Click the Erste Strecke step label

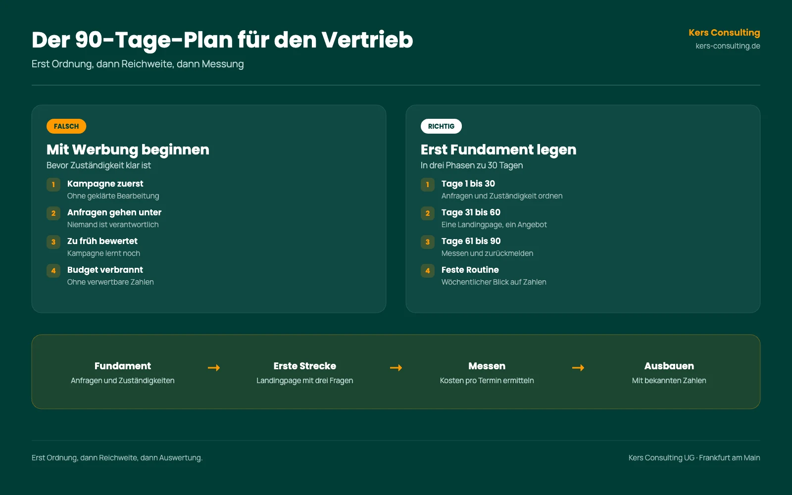point(305,366)
